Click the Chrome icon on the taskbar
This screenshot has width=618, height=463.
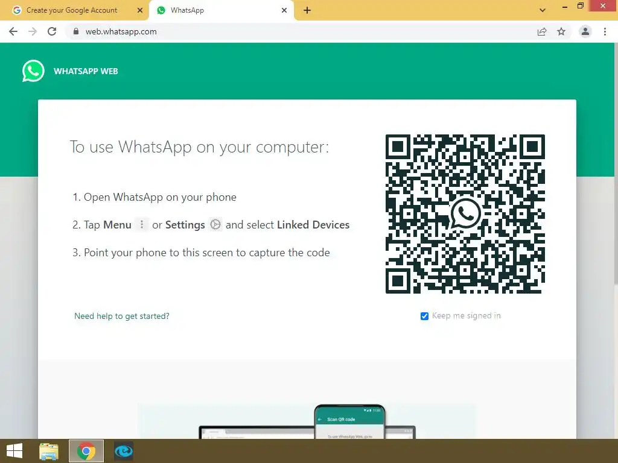[x=86, y=451]
